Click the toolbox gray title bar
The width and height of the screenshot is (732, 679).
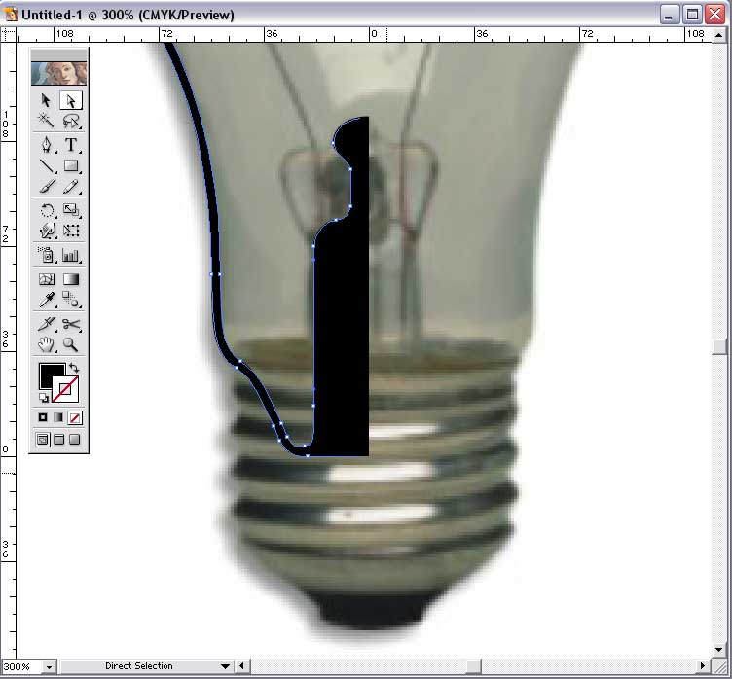pos(58,54)
